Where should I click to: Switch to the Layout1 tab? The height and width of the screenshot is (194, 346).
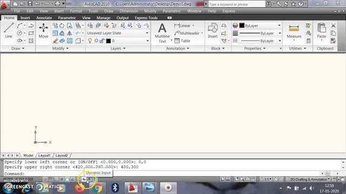(x=44, y=155)
